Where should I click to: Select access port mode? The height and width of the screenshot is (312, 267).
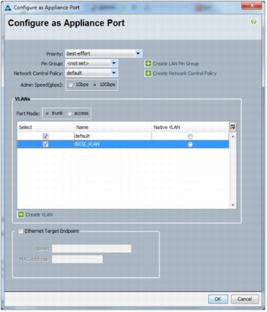[x=69, y=114]
